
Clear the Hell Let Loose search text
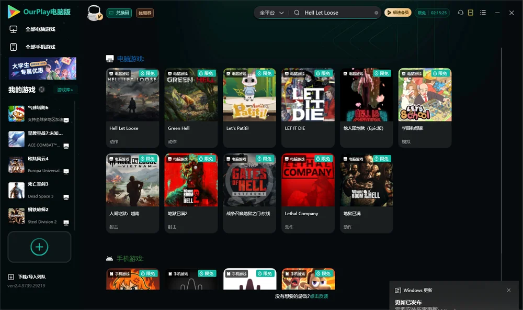(376, 13)
